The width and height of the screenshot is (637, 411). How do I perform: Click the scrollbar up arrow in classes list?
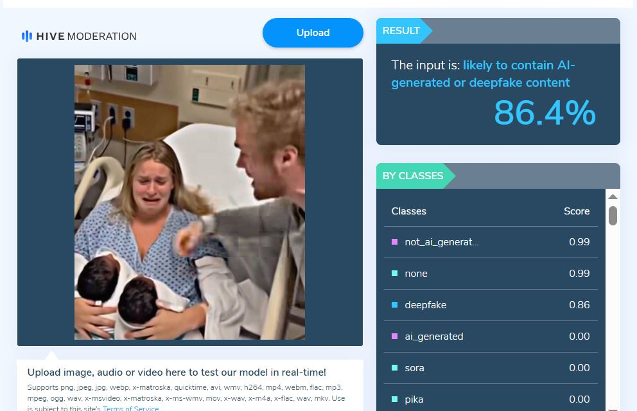(613, 197)
